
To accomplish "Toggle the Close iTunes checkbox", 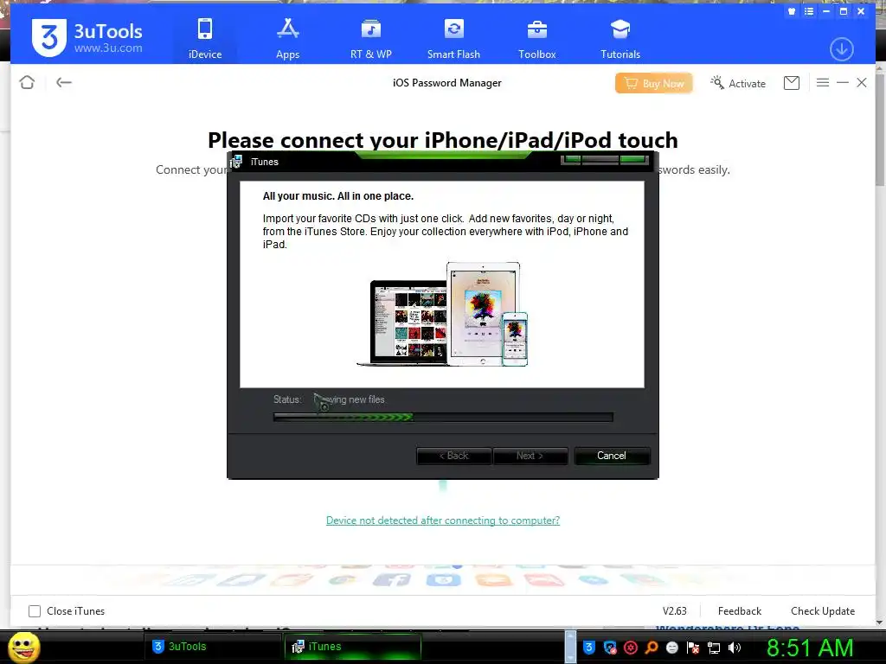I will pyautogui.click(x=35, y=611).
